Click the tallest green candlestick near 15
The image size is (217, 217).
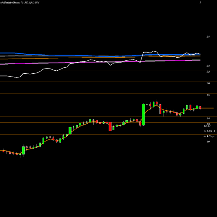point(144,115)
